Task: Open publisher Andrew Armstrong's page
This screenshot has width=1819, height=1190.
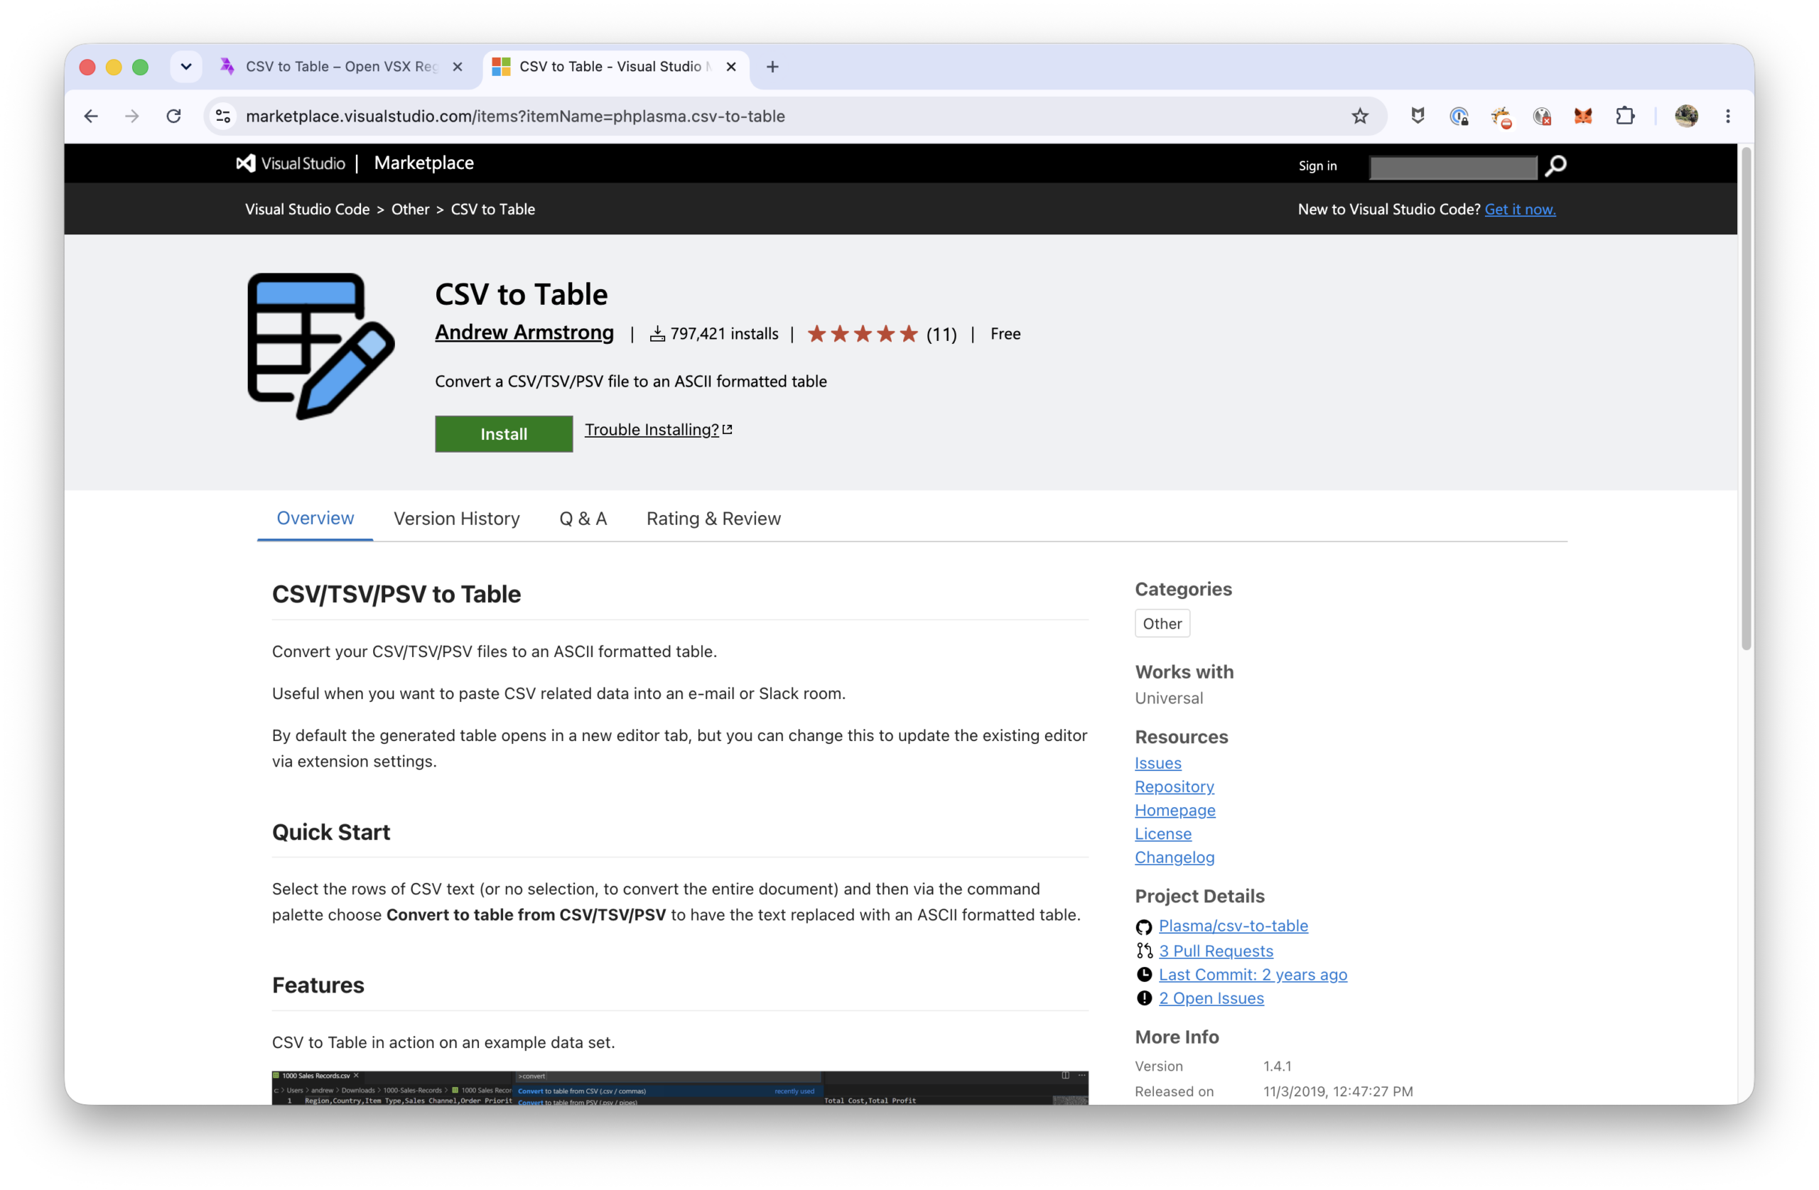Action: [x=524, y=332]
